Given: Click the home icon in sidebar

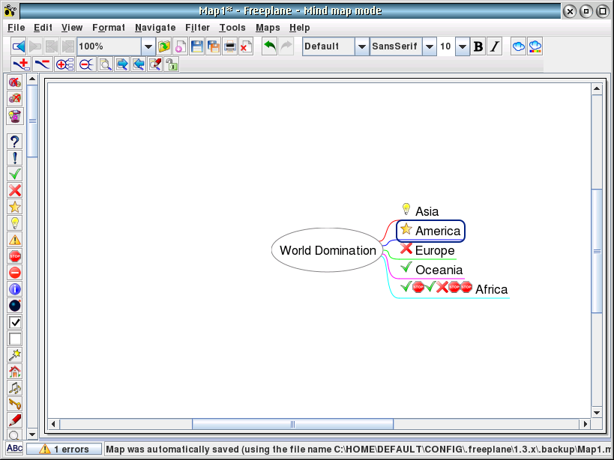Looking at the screenshot, I should 15,372.
